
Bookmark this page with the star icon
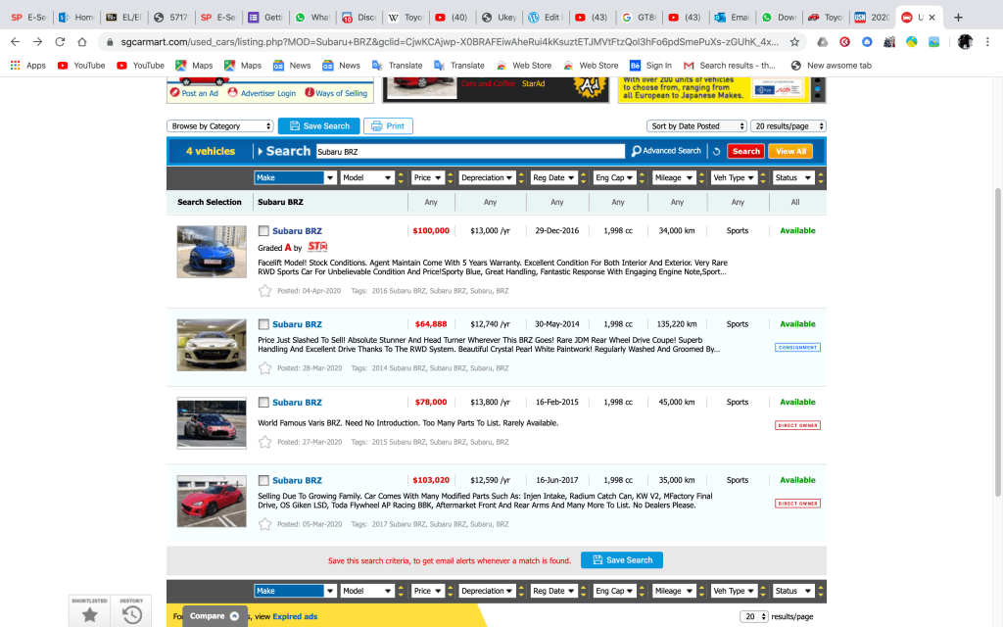click(x=794, y=42)
